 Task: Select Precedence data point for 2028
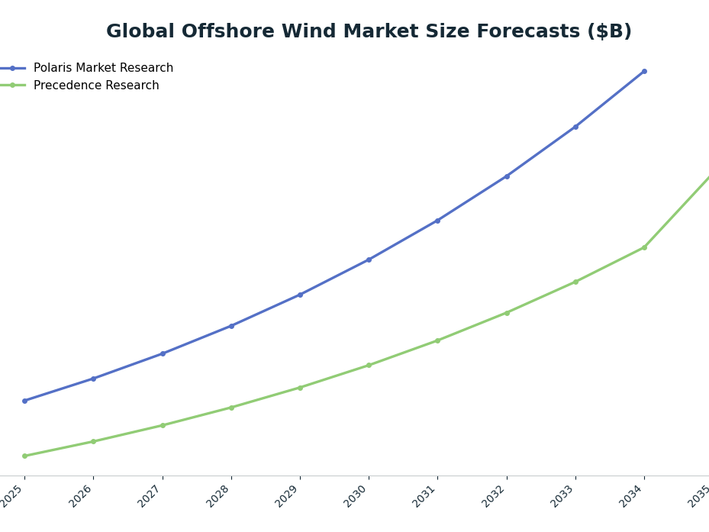pyautogui.click(x=231, y=408)
